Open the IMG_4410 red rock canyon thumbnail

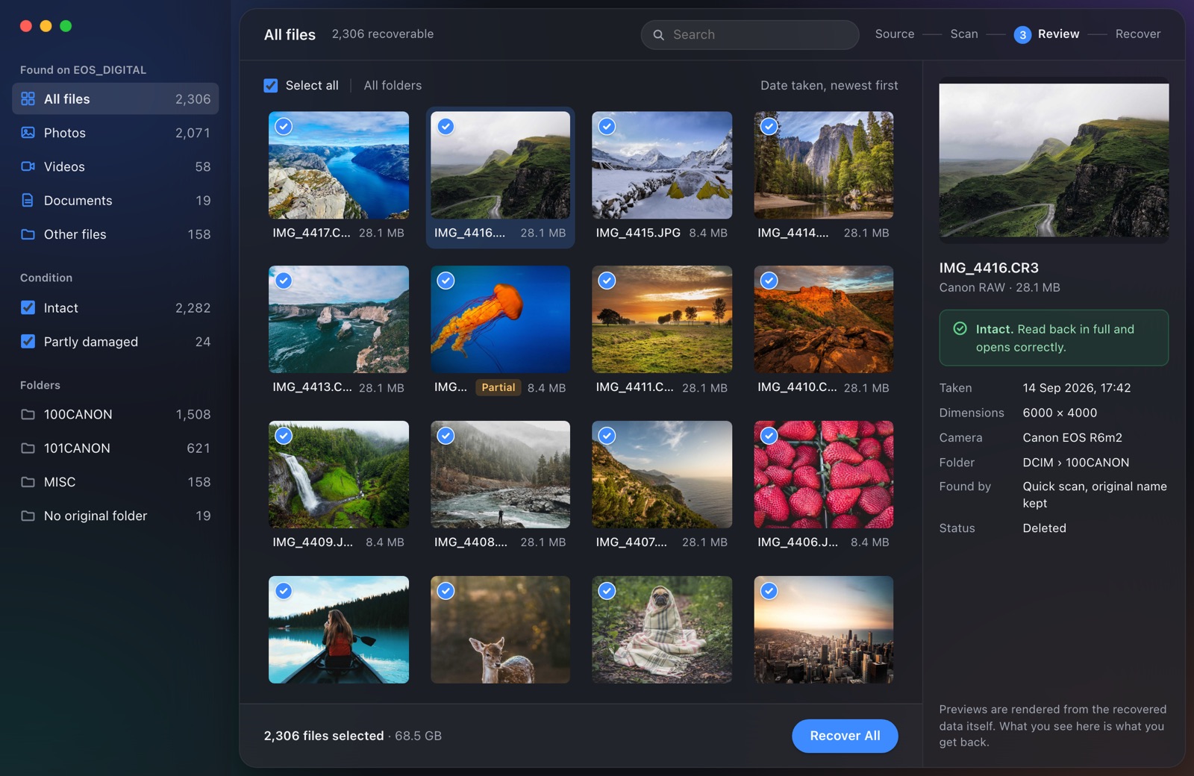pyautogui.click(x=823, y=319)
